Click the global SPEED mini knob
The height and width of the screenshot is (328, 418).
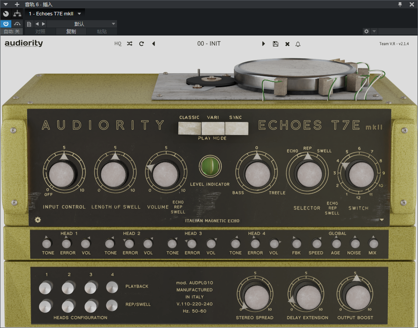tap(316, 243)
